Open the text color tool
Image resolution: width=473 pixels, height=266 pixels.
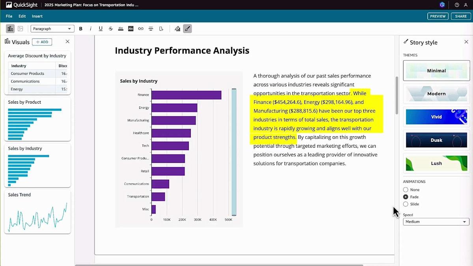point(121,29)
